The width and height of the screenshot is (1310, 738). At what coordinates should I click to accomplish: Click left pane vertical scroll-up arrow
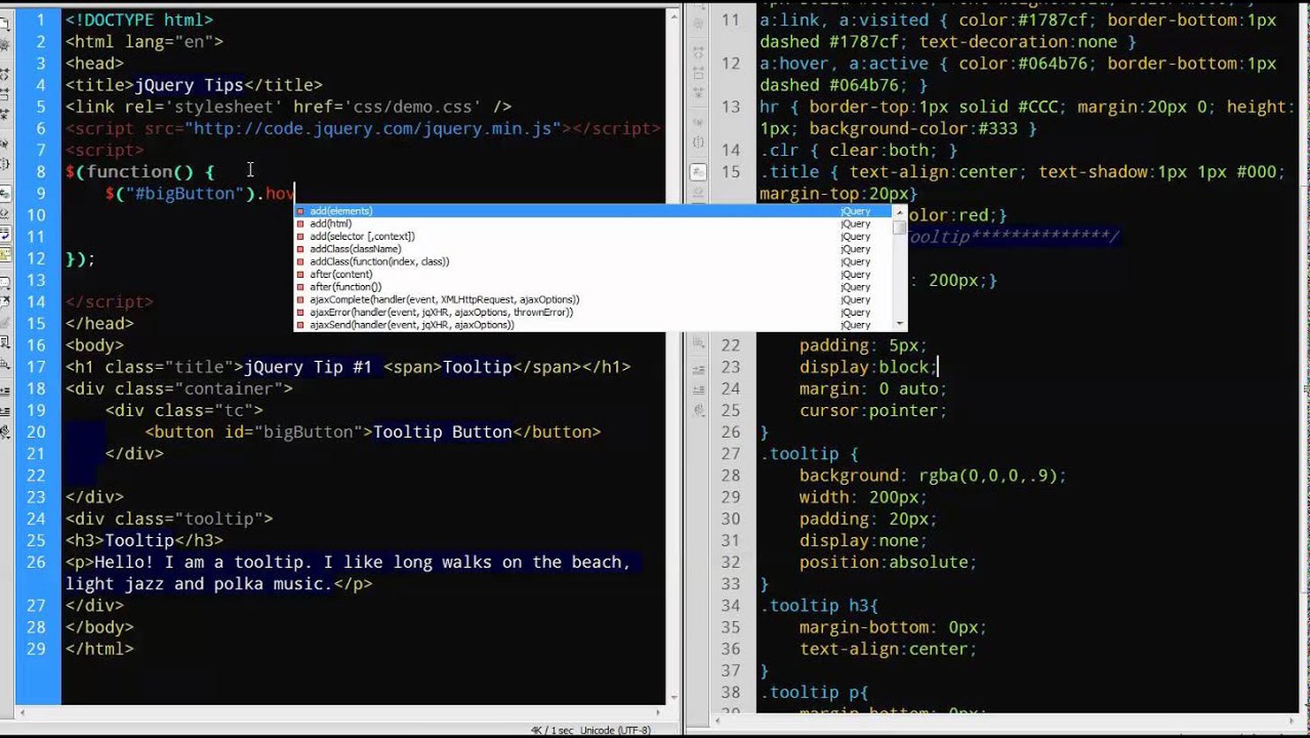tap(674, 16)
